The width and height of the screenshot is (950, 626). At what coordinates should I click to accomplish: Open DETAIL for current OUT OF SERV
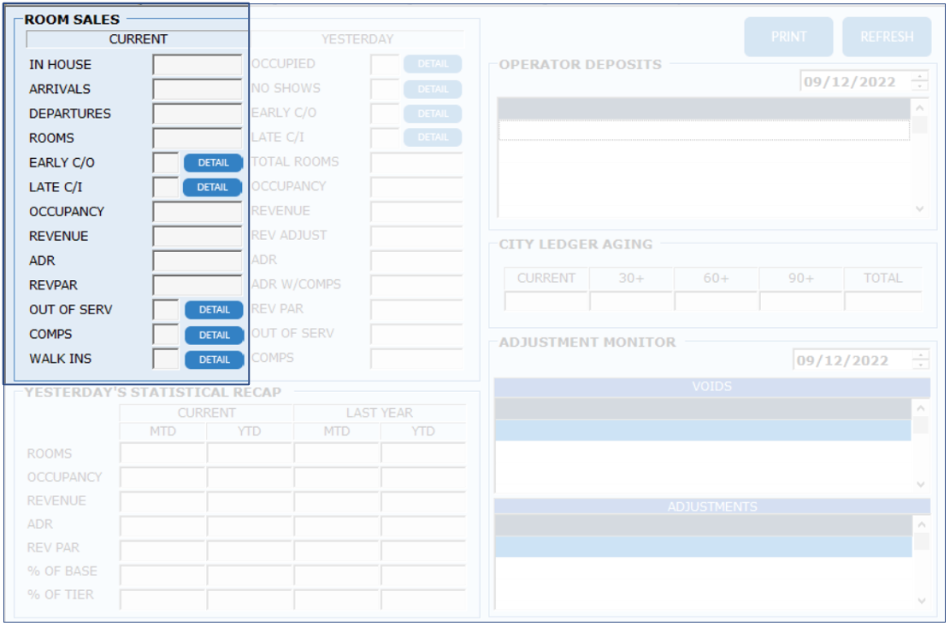tap(214, 310)
